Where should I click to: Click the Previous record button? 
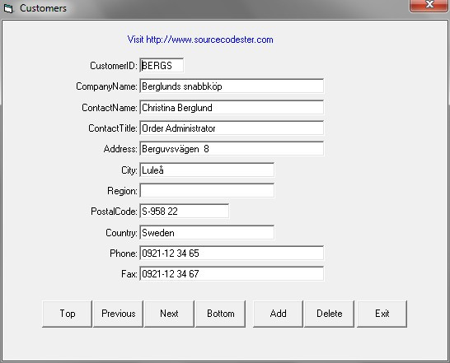(x=118, y=314)
